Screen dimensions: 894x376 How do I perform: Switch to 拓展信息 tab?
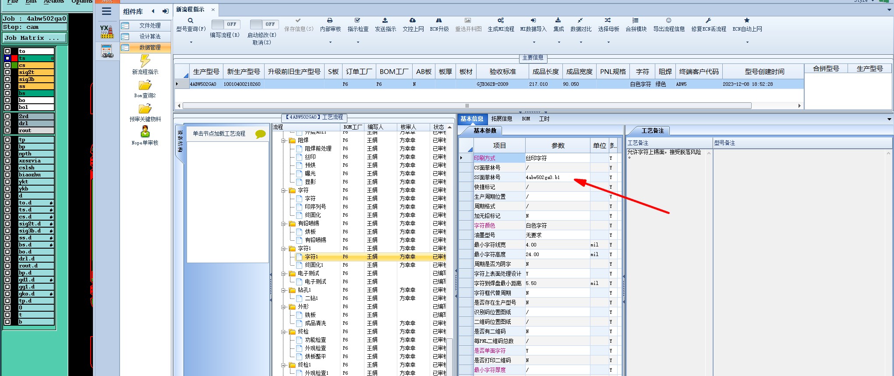502,119
